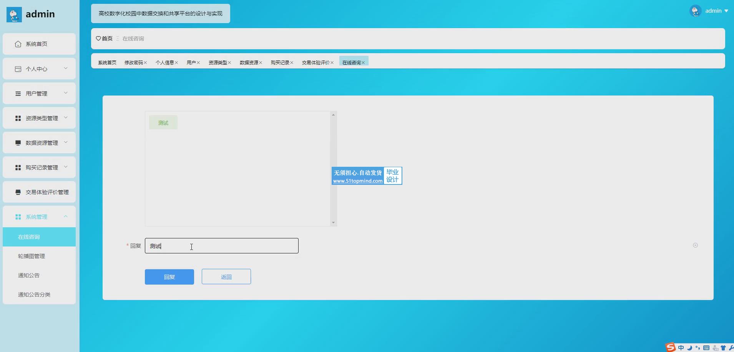Click the admin username text at top right

pyautogui.click(x=713, y=11)
